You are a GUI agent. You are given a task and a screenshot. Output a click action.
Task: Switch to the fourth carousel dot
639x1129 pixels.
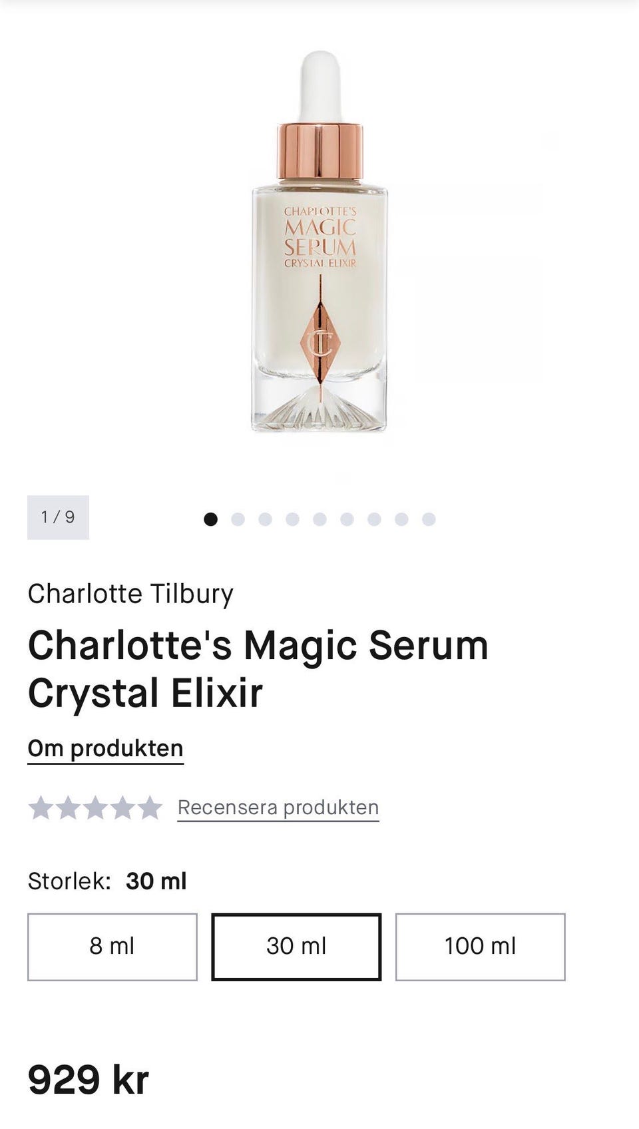pos(292,519)
